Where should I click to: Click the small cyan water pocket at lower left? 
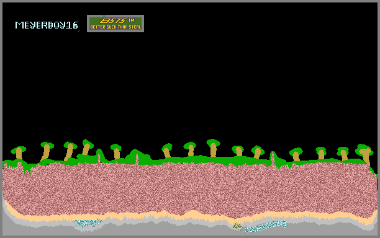(x=88, y=223)
